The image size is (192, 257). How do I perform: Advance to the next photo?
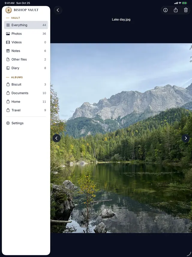tap(186, 138)
